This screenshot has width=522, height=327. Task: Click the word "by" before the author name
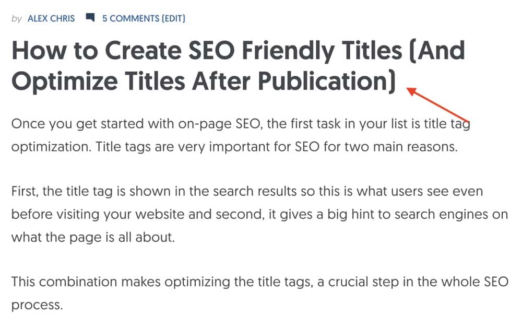(17, 19)
